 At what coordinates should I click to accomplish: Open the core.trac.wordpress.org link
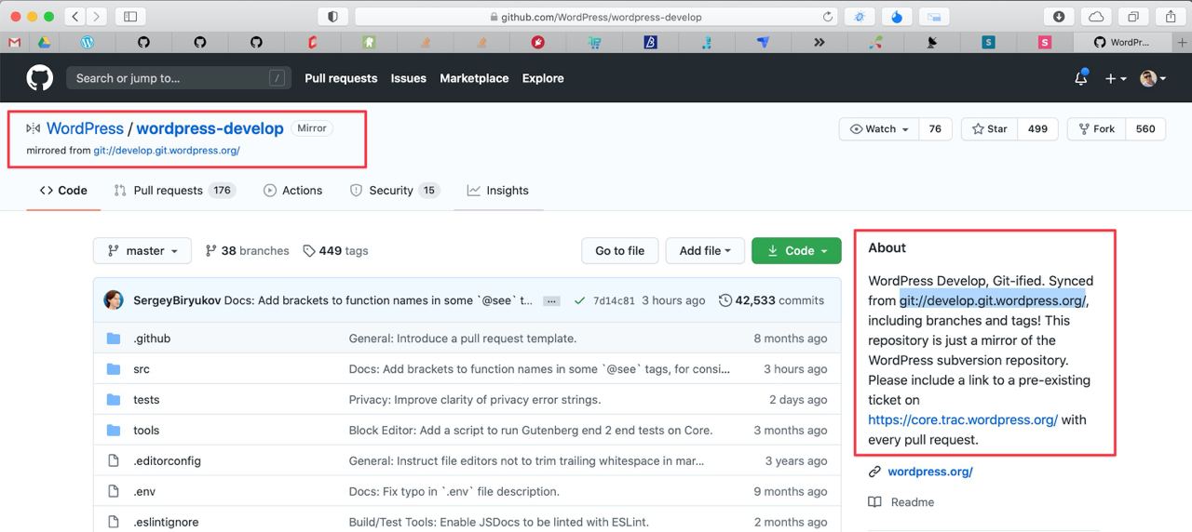pyautogui.click(x=963, y=419)
